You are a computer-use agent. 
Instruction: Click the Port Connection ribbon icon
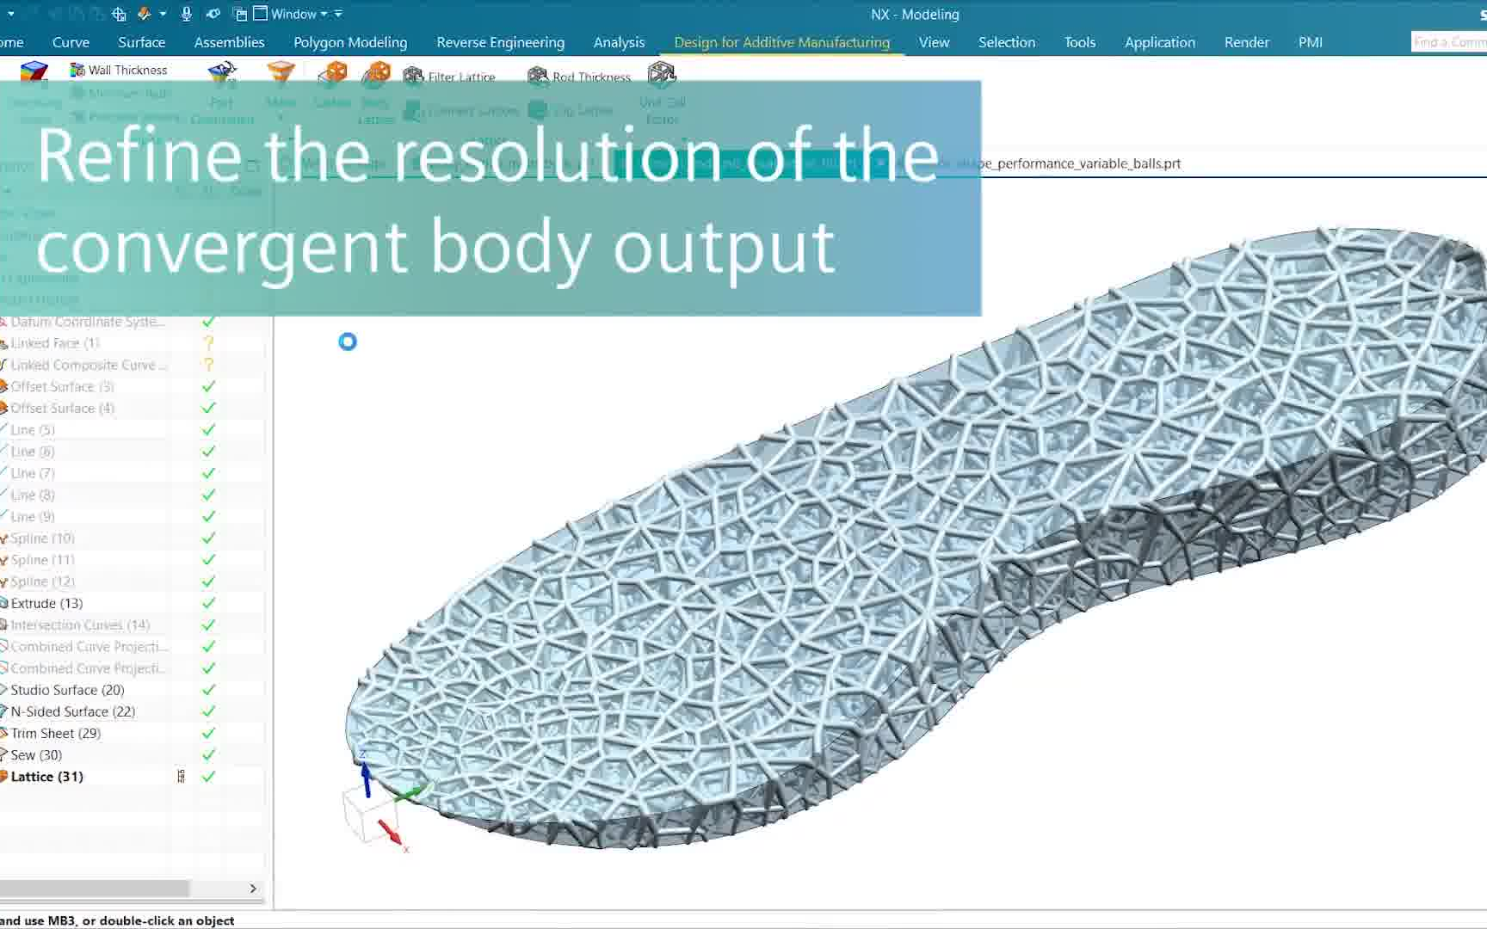tap(222, 74)
